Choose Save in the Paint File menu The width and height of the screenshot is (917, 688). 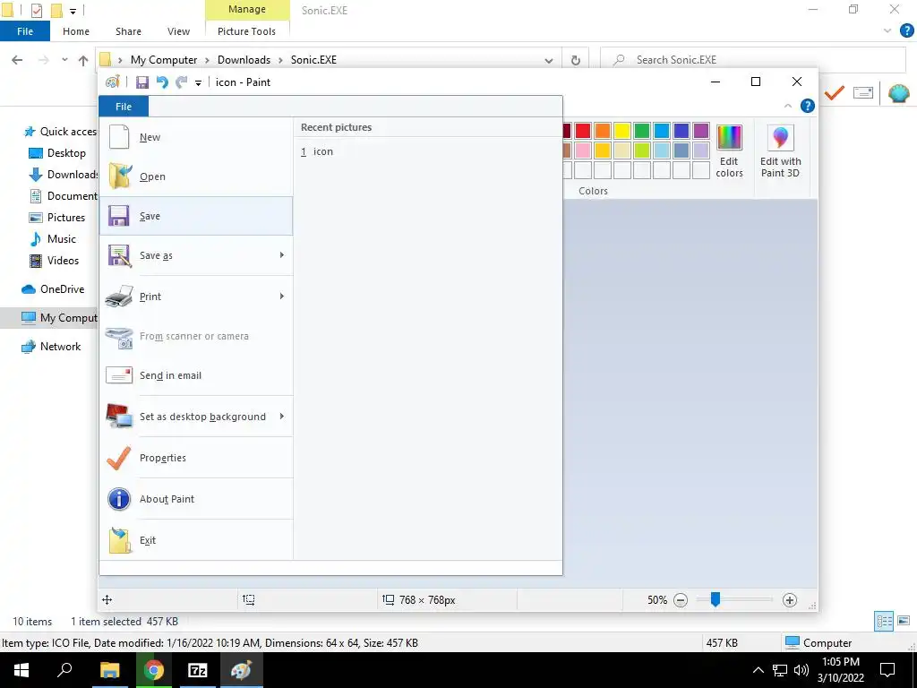tap(196, 216)
